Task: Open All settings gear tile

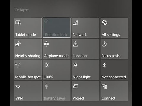Action: tap(114, 28)
